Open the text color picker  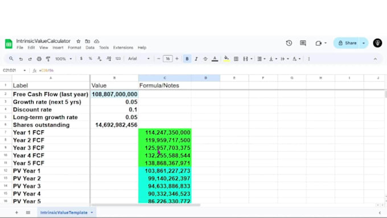tap(215, 59)
